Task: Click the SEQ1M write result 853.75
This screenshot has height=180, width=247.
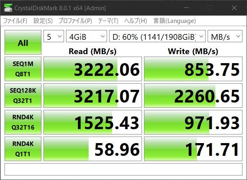Action: coord(193,69)
